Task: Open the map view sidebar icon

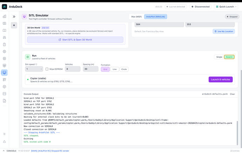Action: (4, 23)
